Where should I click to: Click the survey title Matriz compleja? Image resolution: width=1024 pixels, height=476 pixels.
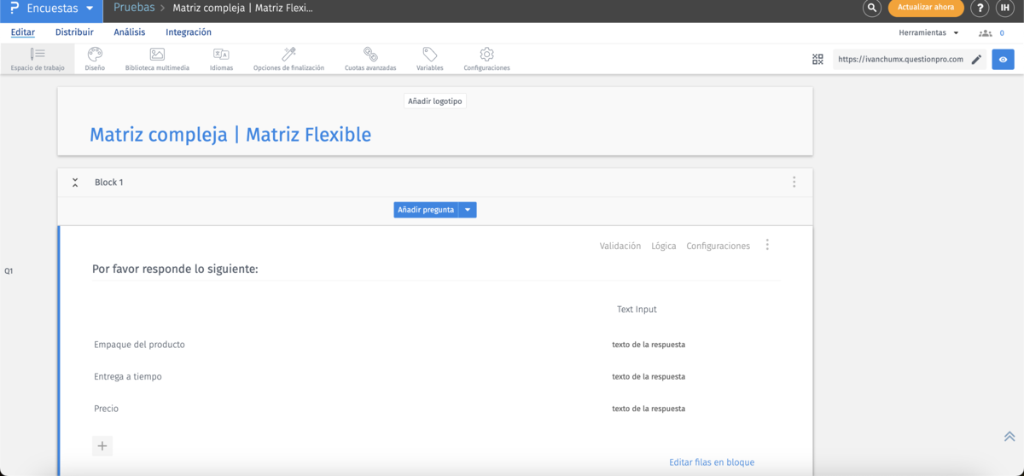click(x=230, y=134)
